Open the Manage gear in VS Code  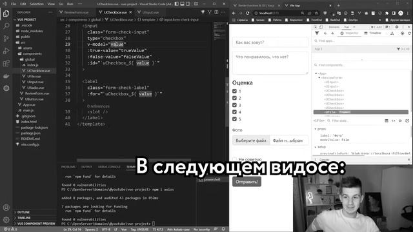(6, 220)
